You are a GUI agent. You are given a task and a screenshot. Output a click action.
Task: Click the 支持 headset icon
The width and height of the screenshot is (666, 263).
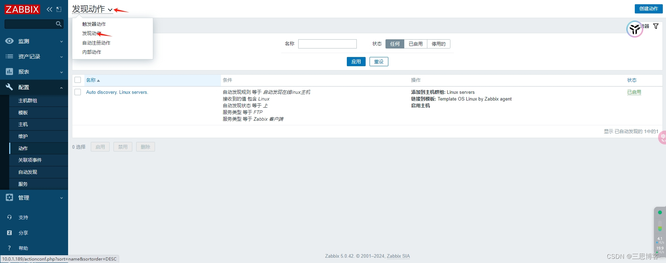10,217
